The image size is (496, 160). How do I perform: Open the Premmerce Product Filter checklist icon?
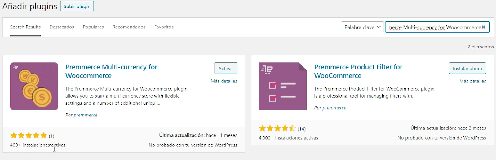[x=283, y=86]
